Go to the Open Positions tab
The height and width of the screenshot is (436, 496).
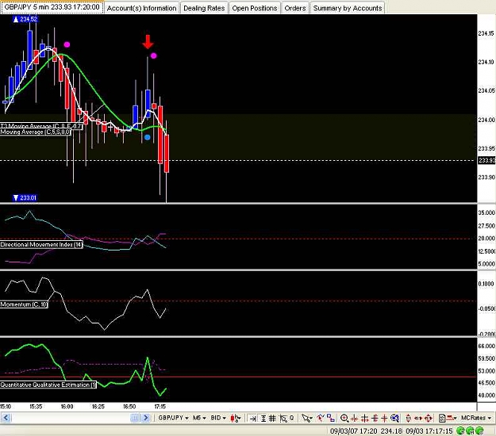[254, 8]
